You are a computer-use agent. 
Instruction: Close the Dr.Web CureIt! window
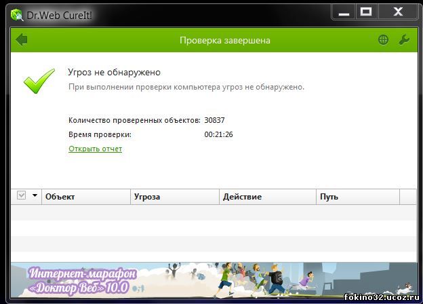coord(398,13)
